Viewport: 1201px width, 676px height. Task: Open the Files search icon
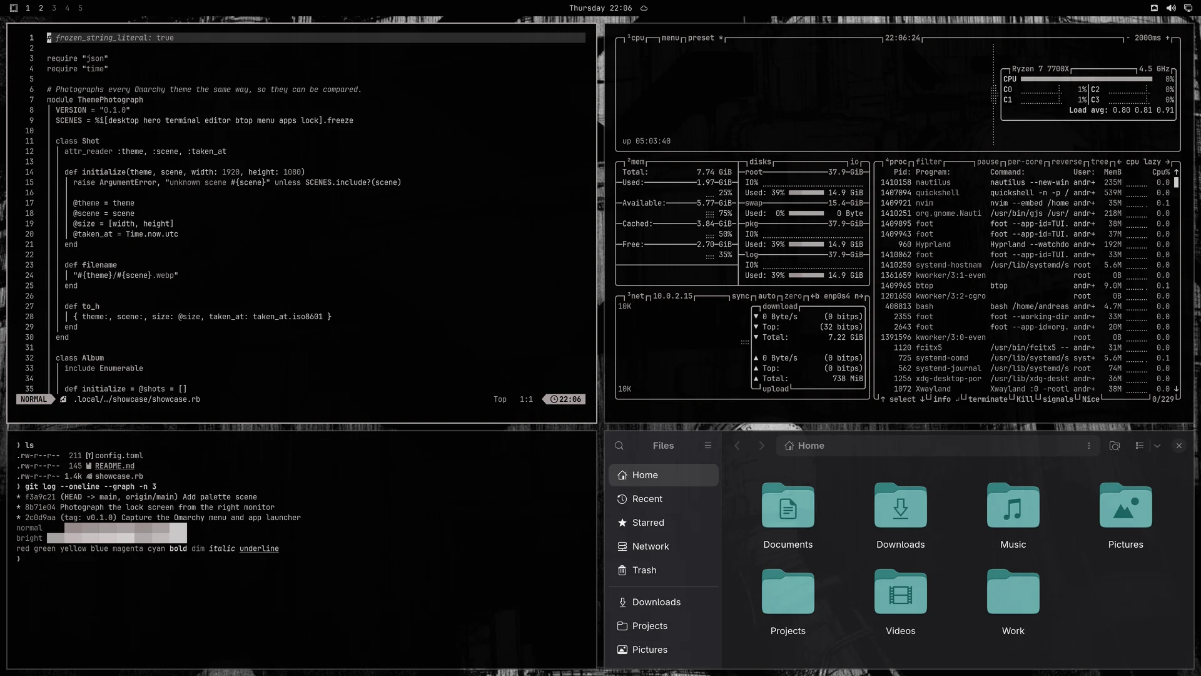619,446
